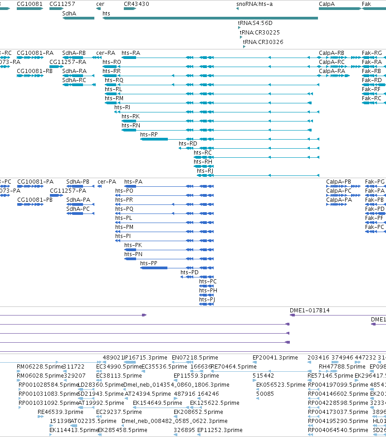Viewport: 386px width, 437px height.
Task: Click the hts-RP transcript exon bar
Action: 154,139
